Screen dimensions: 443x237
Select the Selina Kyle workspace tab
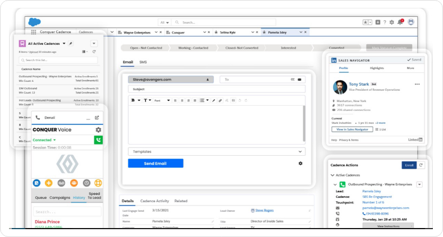[228, 32]
